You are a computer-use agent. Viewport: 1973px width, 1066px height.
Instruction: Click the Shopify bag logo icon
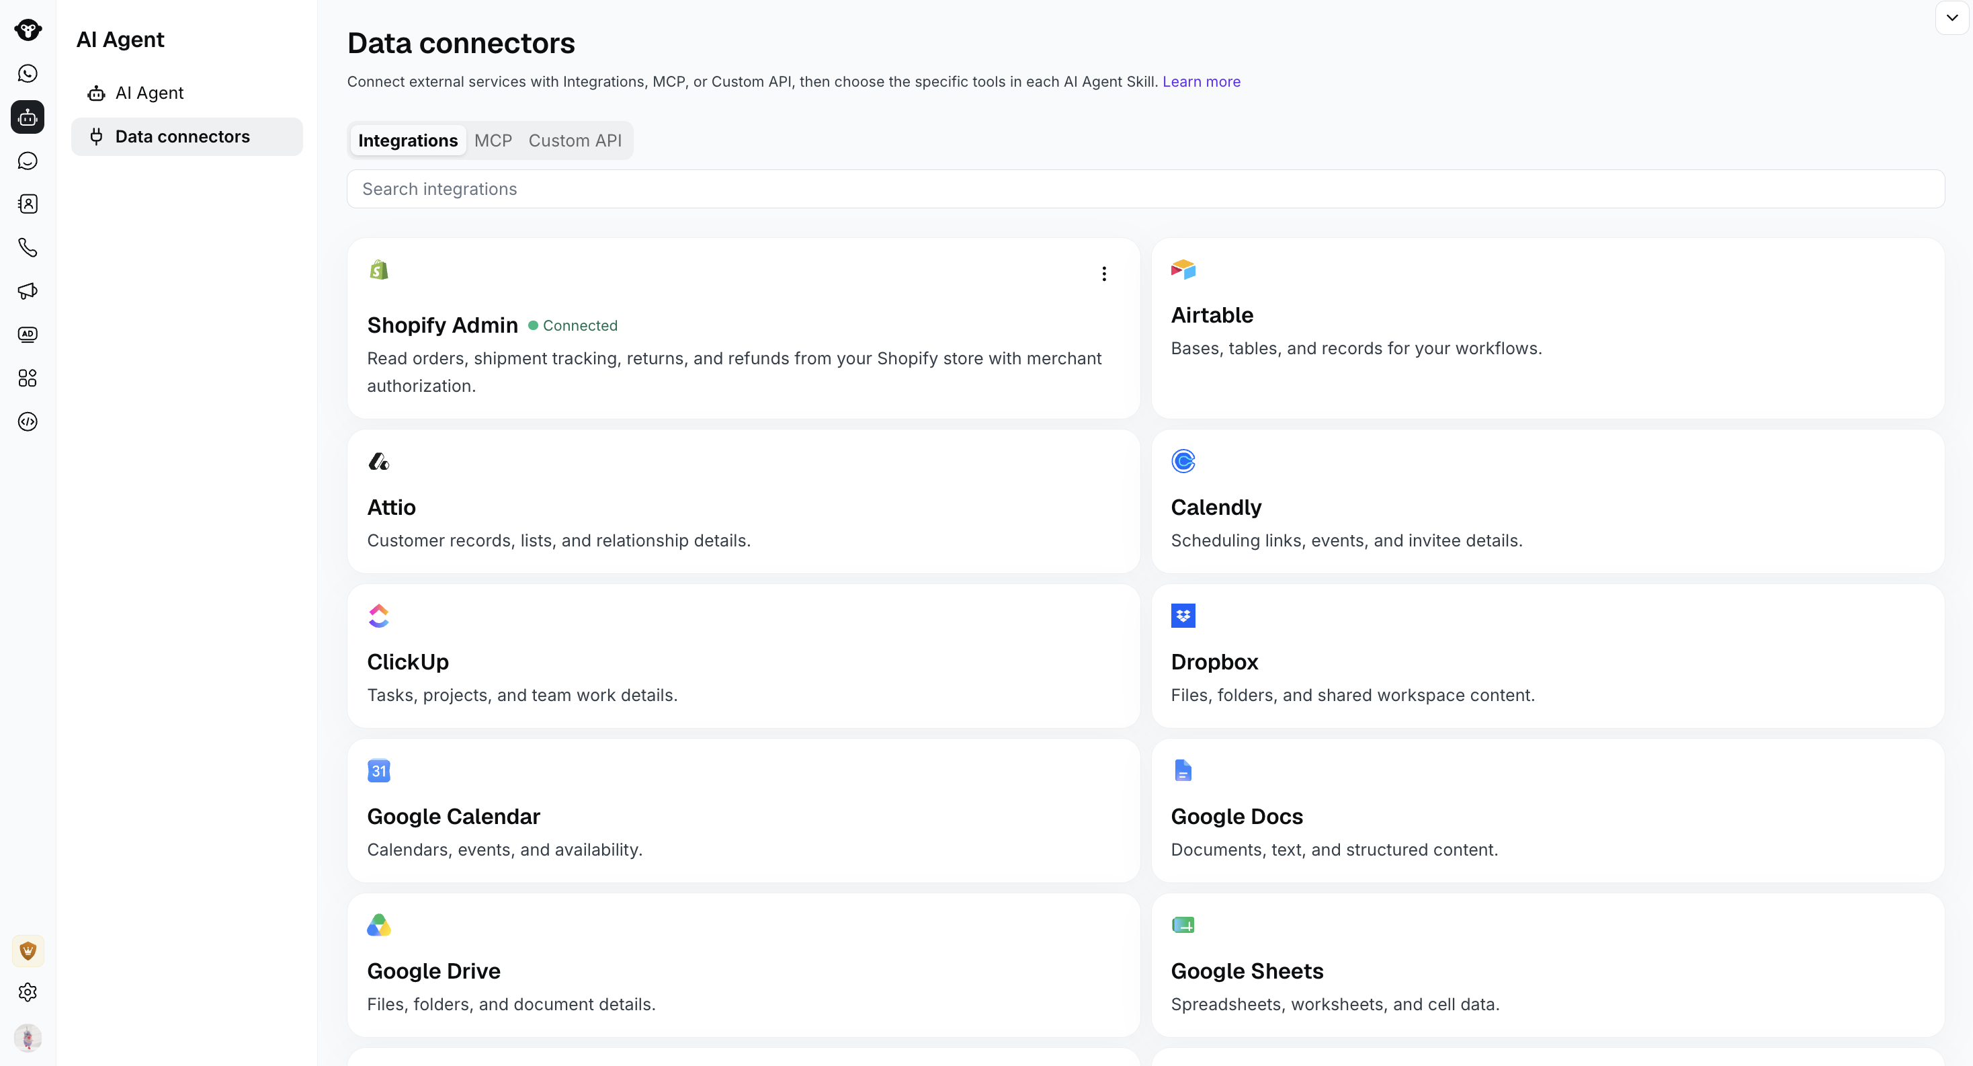(x=379, y=270)
